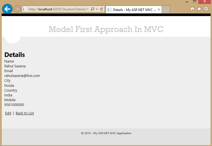Viewport: 212px width, 146px height.
Task: Click the Mobile field label
Action: point(10,100)
